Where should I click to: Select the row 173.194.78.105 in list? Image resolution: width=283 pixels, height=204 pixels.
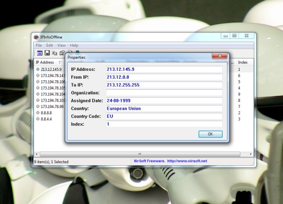(53, 88)
